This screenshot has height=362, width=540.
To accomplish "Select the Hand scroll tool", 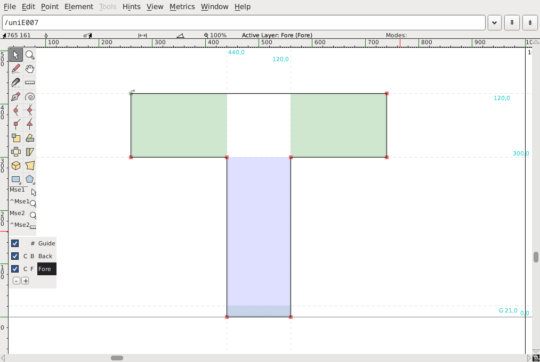I will (x=30, y=69).
